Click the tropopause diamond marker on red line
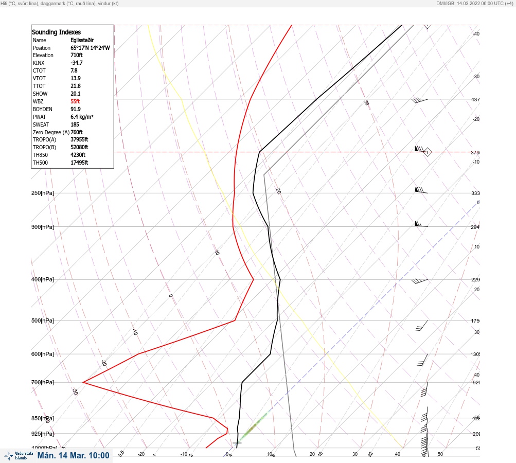Image resolution: width=516 pixels, height=463 pixels. pyautogui.click(x=428, y=152)
